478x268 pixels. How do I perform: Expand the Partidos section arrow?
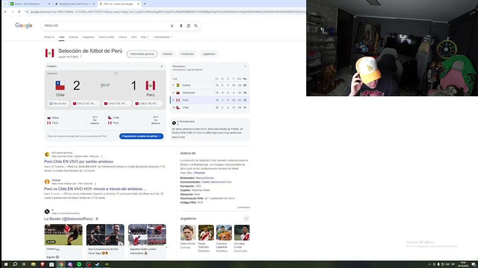point(162,66)
